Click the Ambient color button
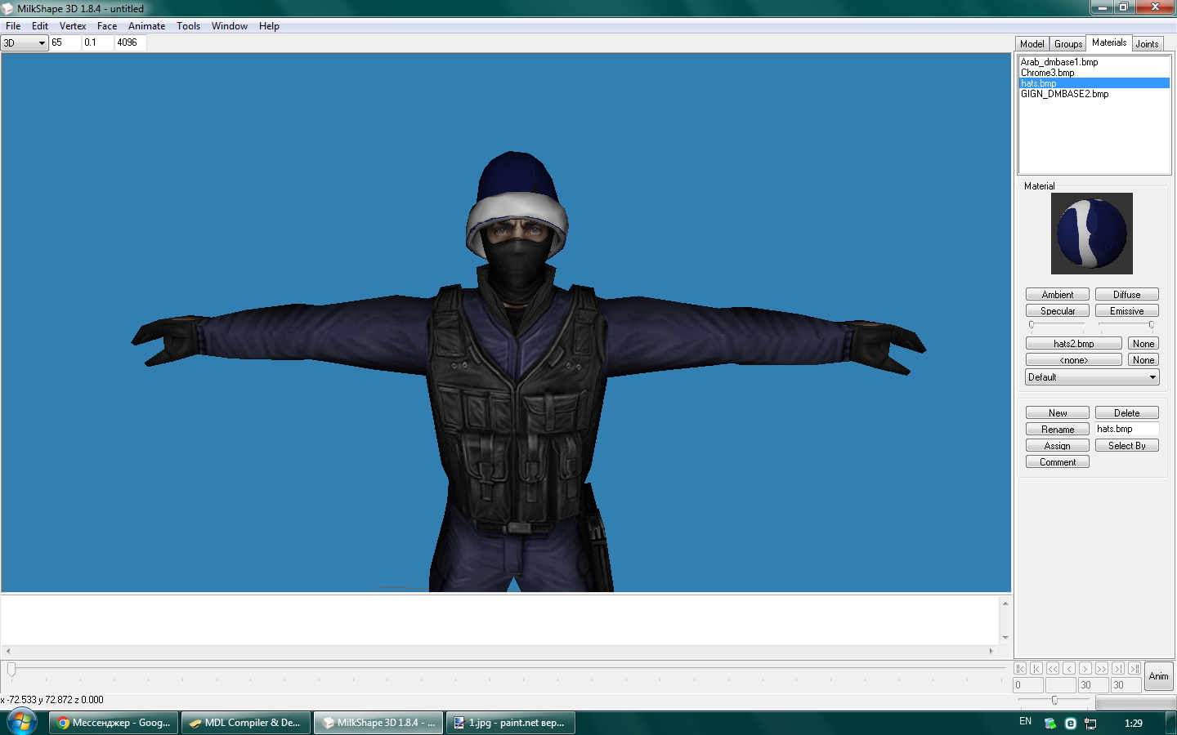Image resolution: width=1177 pixels, height=735 pixels. click(1058, 295)
